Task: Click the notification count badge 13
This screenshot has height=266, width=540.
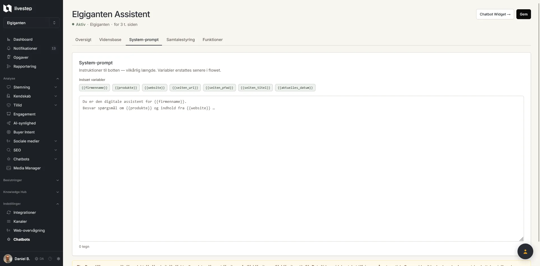Action: tap(54, 48)
